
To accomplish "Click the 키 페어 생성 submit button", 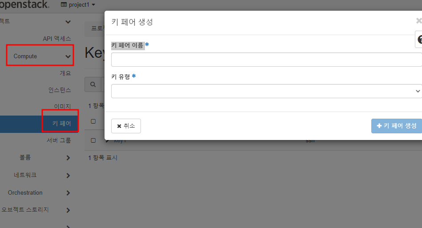I will click(x=397, y=126).
